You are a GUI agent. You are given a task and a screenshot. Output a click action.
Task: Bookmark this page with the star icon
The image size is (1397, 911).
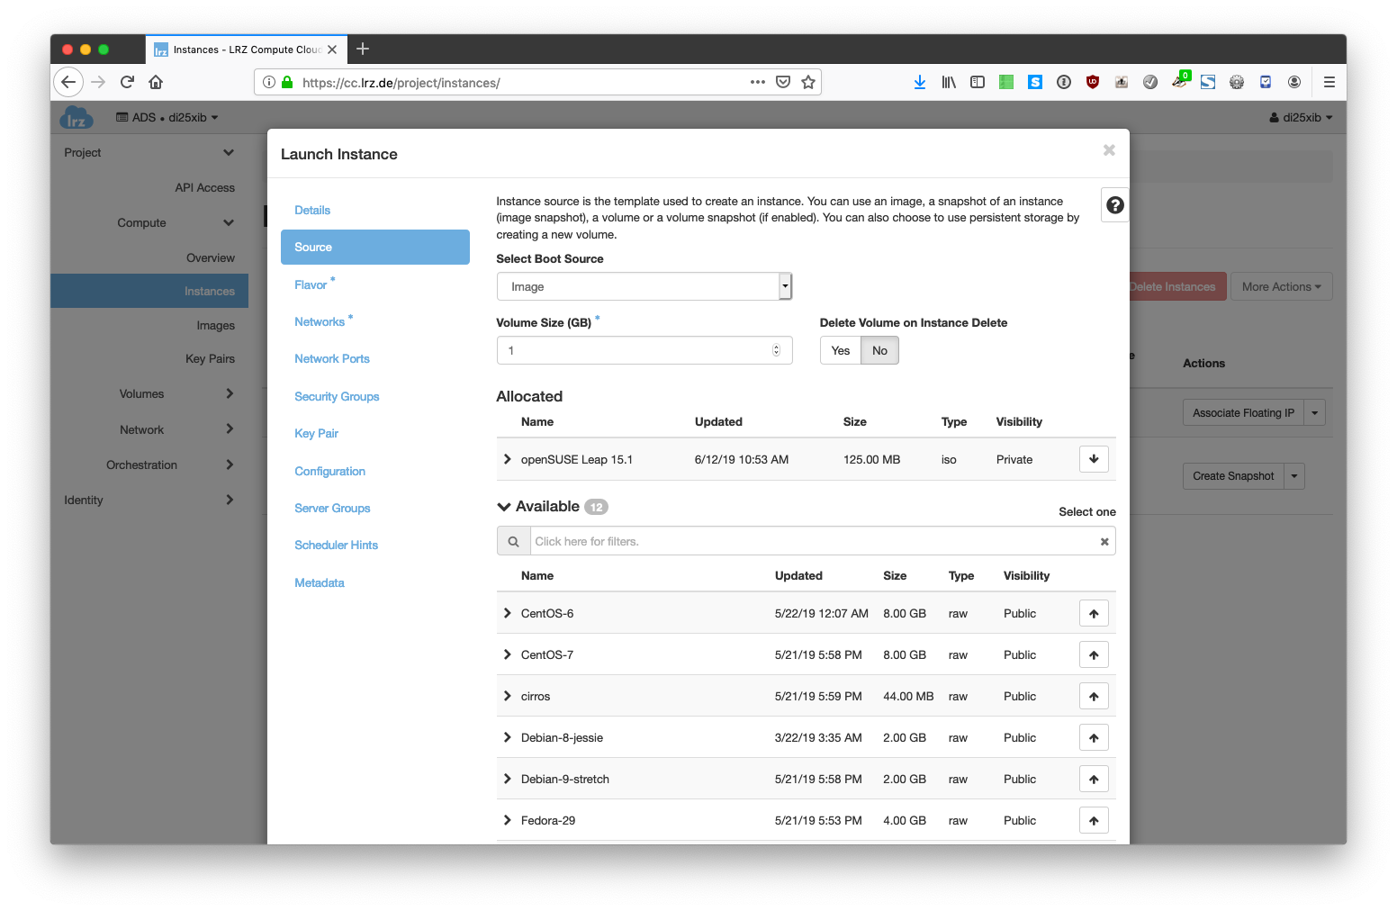(x=808, y=82)
